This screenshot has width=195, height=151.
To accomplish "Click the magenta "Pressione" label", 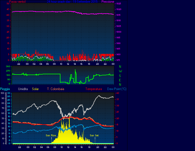I will [x=108, y=2].
